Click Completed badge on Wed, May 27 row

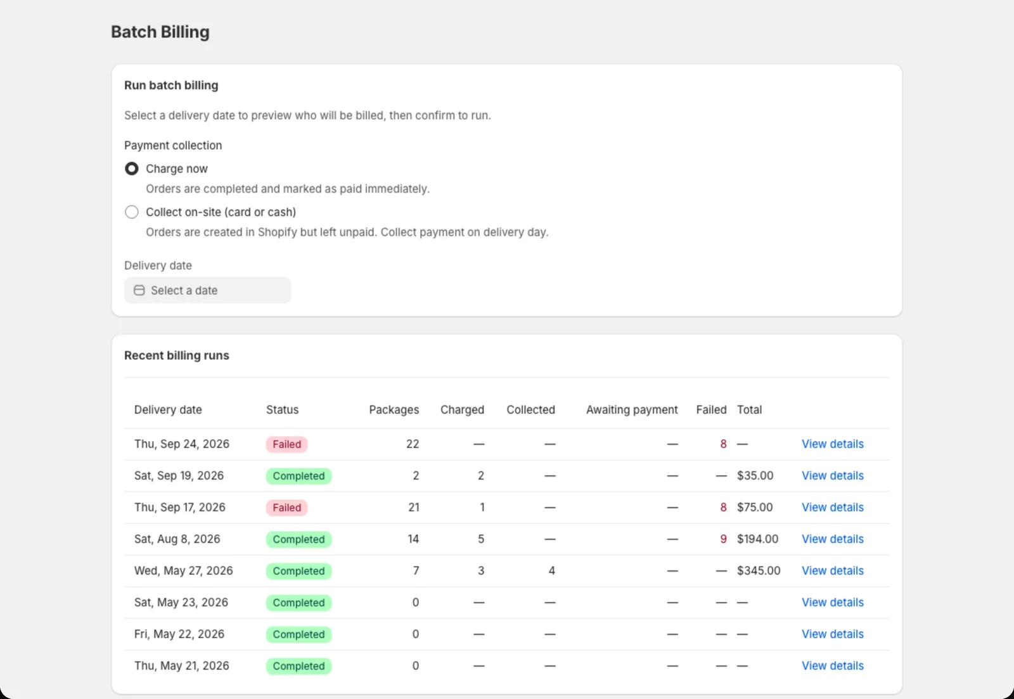[x=298, y=571]
